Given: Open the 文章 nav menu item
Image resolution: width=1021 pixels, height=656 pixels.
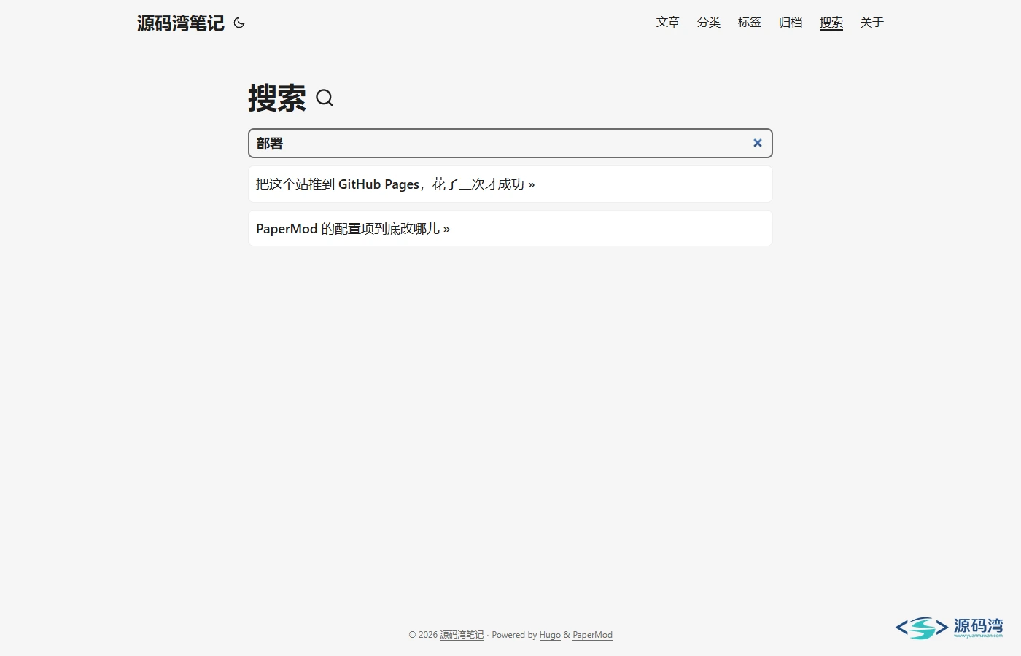Looking at the screenshot, I should (668, 23).
